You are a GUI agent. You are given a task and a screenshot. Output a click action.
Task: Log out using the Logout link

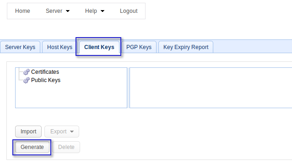pyautogui.click(x=129, y=11)
